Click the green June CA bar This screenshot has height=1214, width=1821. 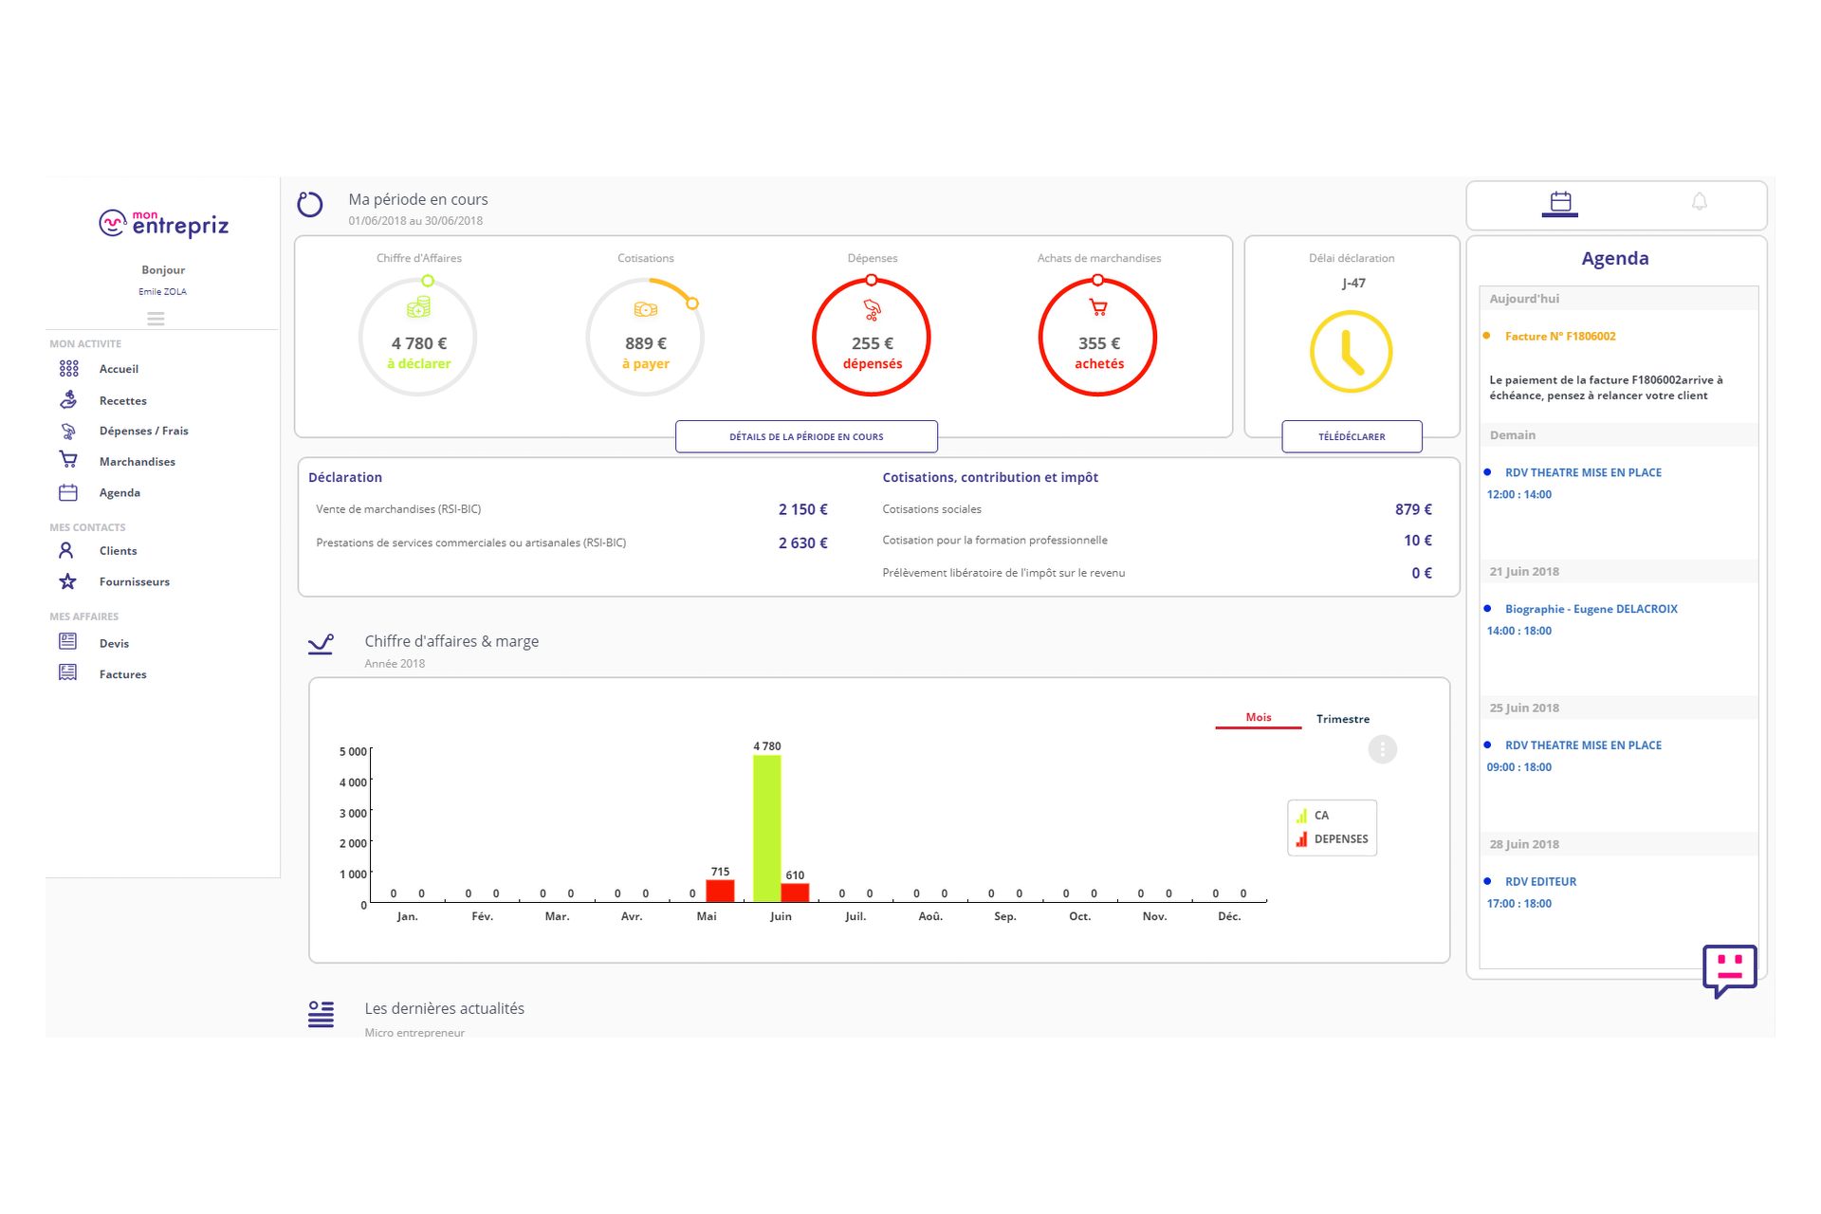click(x=766, y=825)
